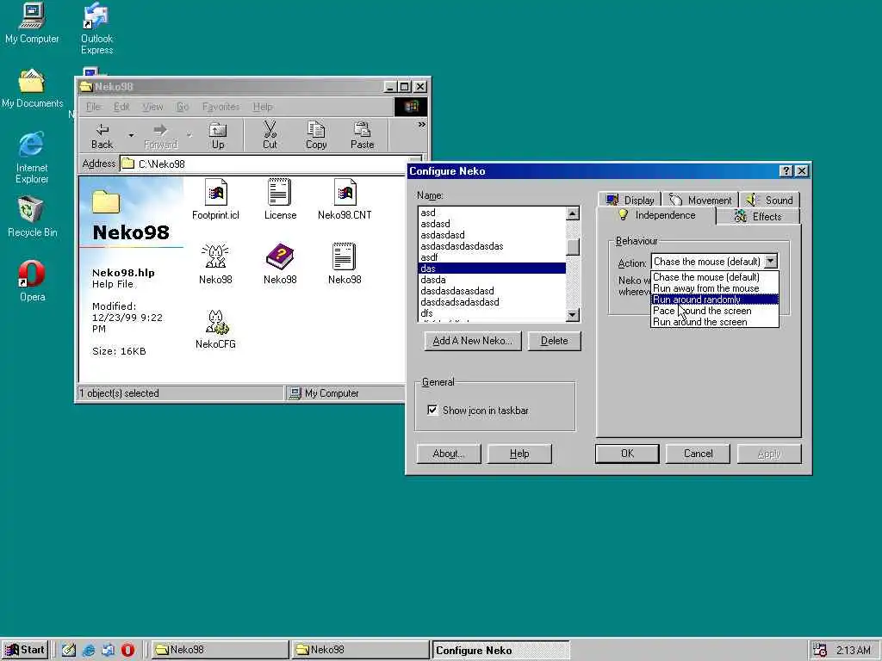
Task: Click the Cancel button
Action: pos(698,454)
